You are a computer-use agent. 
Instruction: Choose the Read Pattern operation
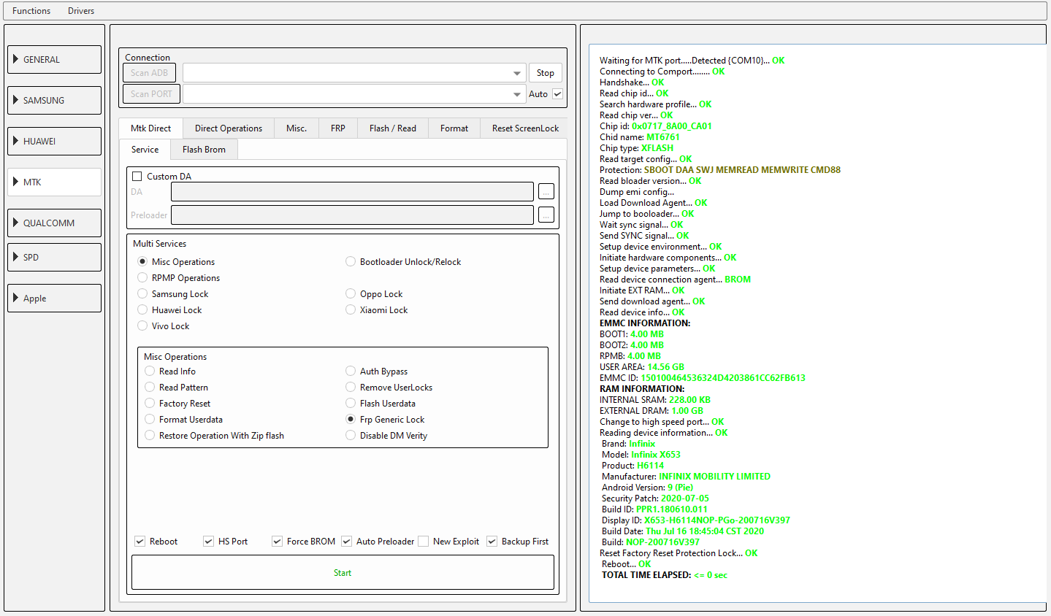tap(150, 388)
